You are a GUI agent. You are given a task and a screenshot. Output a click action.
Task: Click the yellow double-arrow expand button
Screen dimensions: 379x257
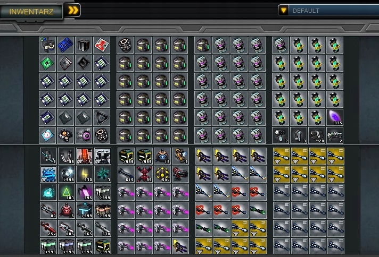coord(73,11)
